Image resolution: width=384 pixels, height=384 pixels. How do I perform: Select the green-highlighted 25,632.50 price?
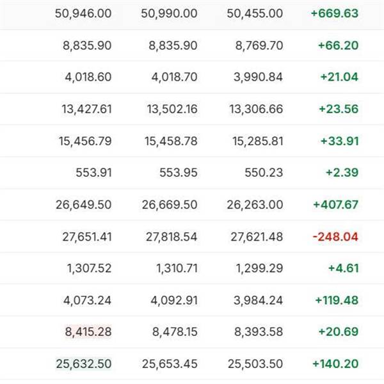[84, 364]
